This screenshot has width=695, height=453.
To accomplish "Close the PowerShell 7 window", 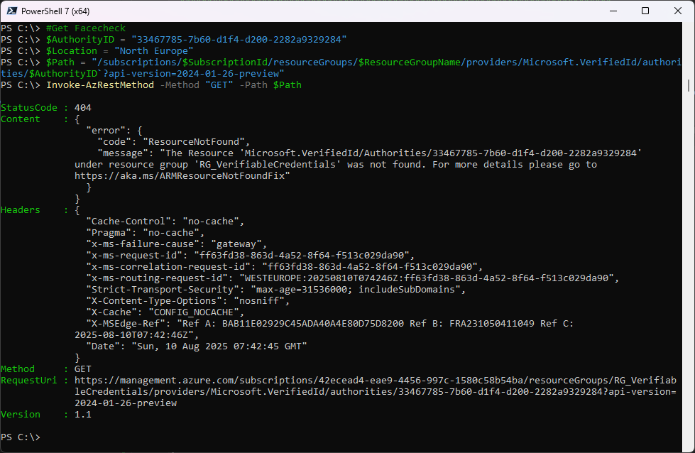I will tap(678, 11).
